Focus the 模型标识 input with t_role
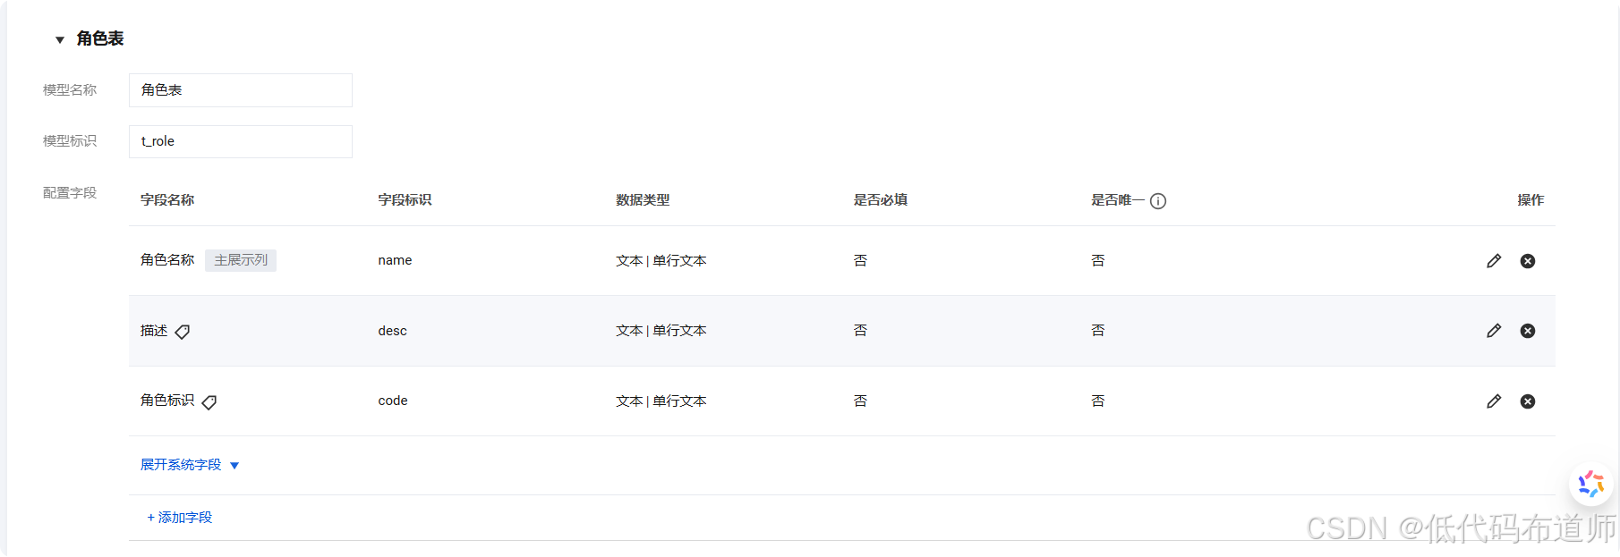 241,141
